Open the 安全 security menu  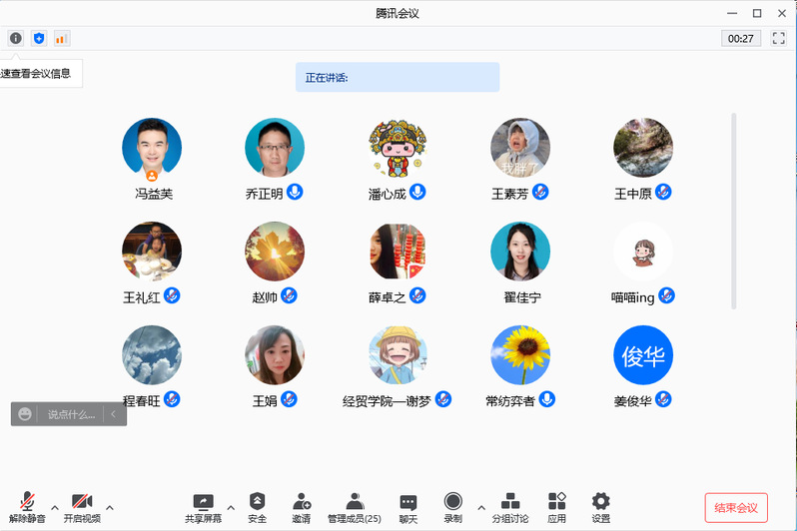(257, 507)
